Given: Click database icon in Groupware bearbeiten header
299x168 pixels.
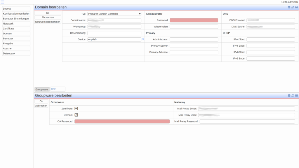Looking at the screenshot, I should [x=289, y=95].
